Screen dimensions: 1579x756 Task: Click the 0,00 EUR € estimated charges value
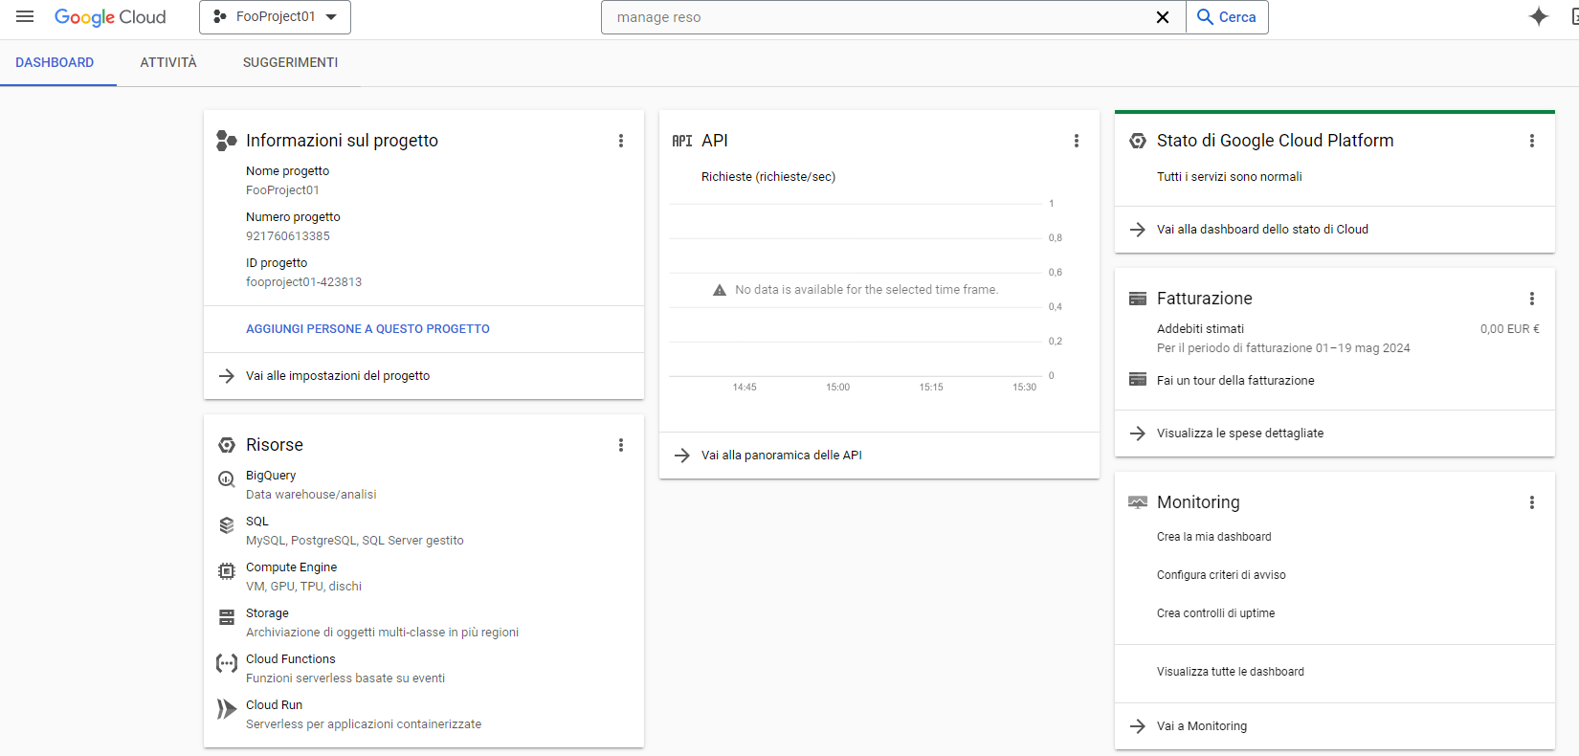coord(1510,329)
